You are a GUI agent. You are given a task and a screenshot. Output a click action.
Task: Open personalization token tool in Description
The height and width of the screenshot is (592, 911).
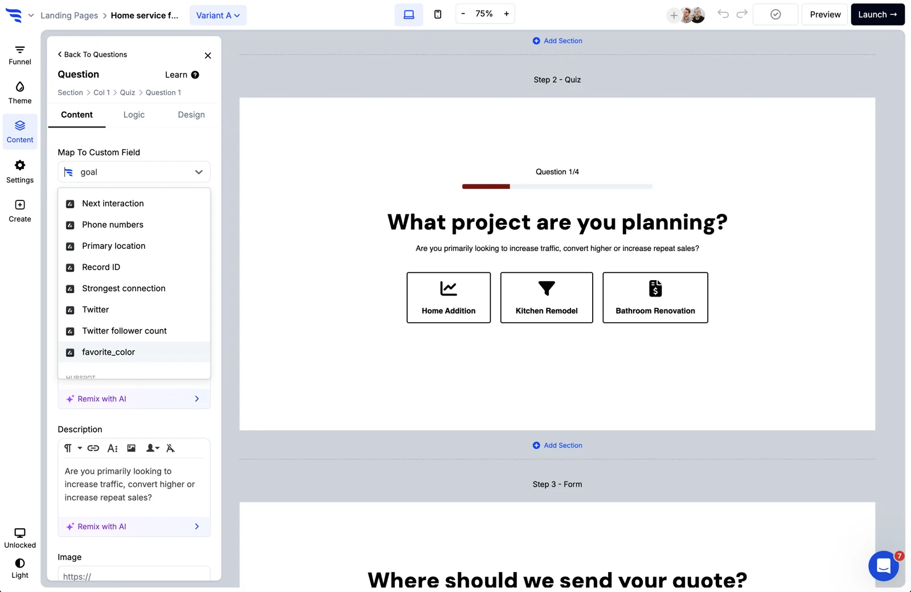click(x=153, y=448)
